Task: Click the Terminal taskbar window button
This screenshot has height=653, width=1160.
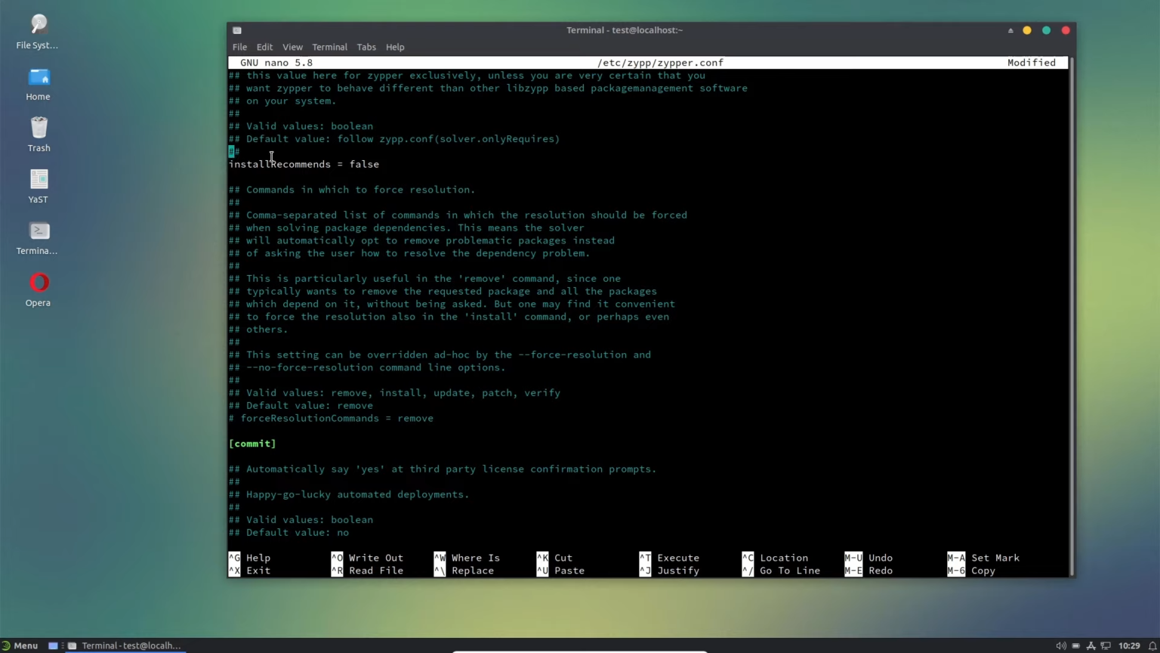Action: click(x=125, y=646)
